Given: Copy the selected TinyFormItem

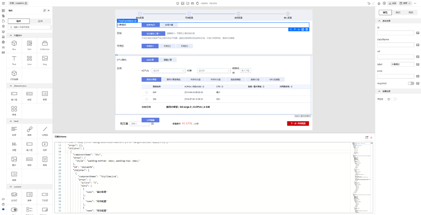Looking at the screenshot, I should click(303, 29).
